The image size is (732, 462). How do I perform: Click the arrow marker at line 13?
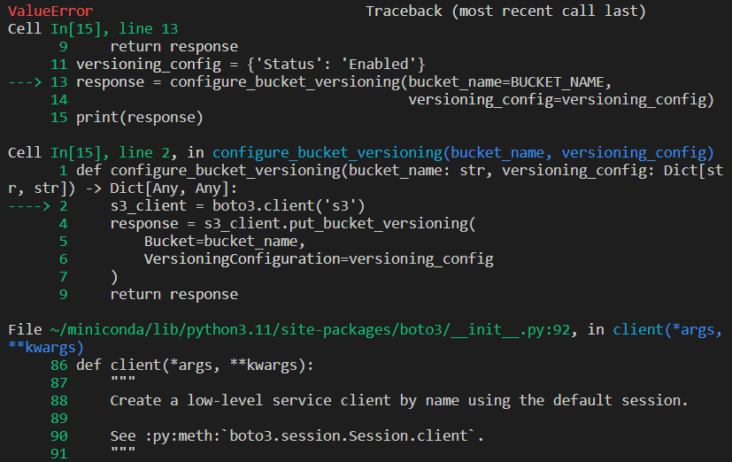(25, 82)
